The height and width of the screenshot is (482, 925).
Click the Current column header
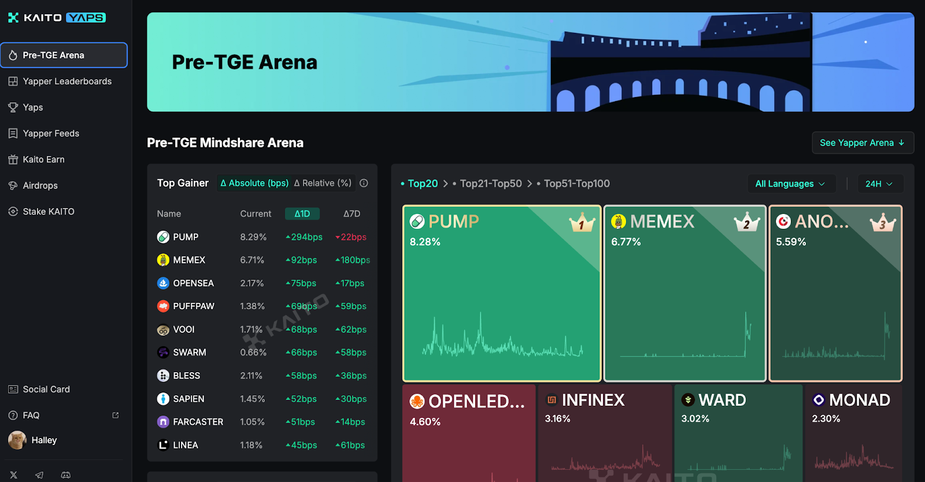click(x=256, y=214)
